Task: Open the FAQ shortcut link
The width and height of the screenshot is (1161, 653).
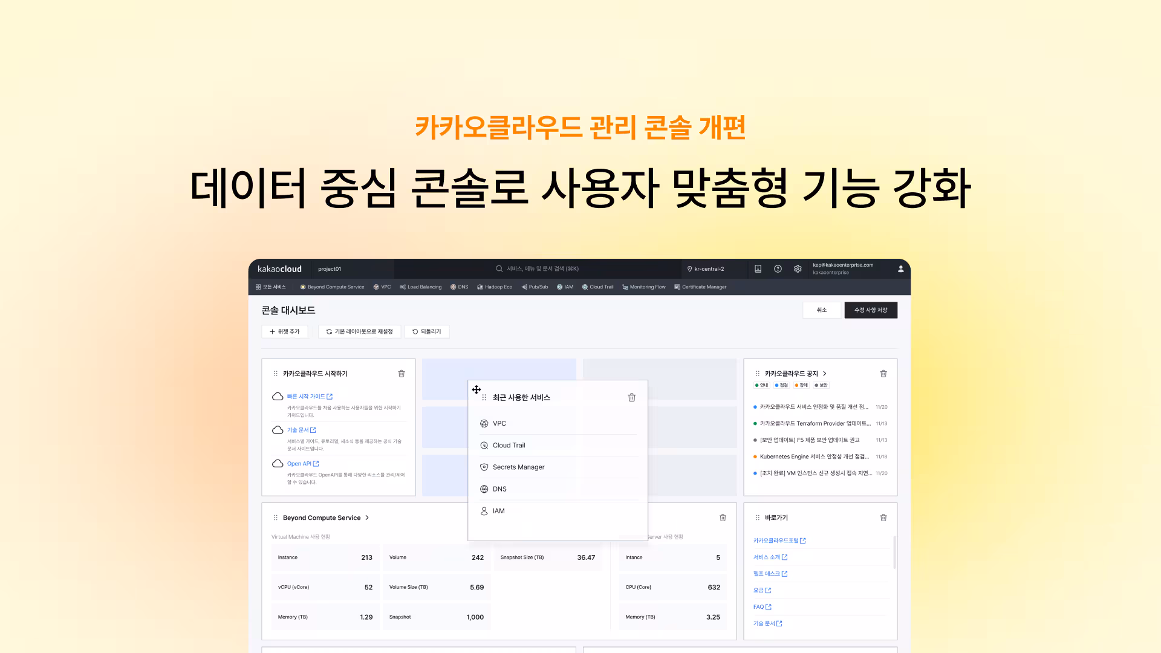Action: [x=763, y=607]
